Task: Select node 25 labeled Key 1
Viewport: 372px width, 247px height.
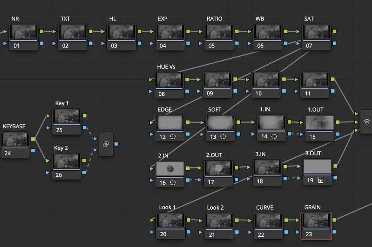Action: pos(67,122)
